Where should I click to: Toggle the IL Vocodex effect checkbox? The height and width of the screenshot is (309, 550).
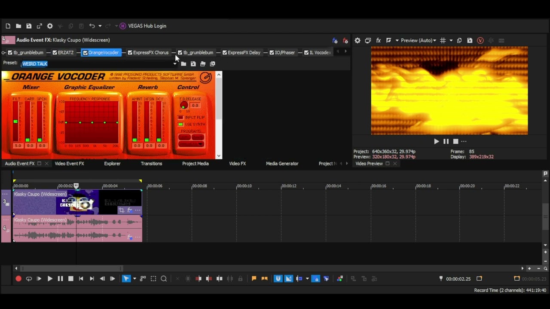[x=306, y=53]
